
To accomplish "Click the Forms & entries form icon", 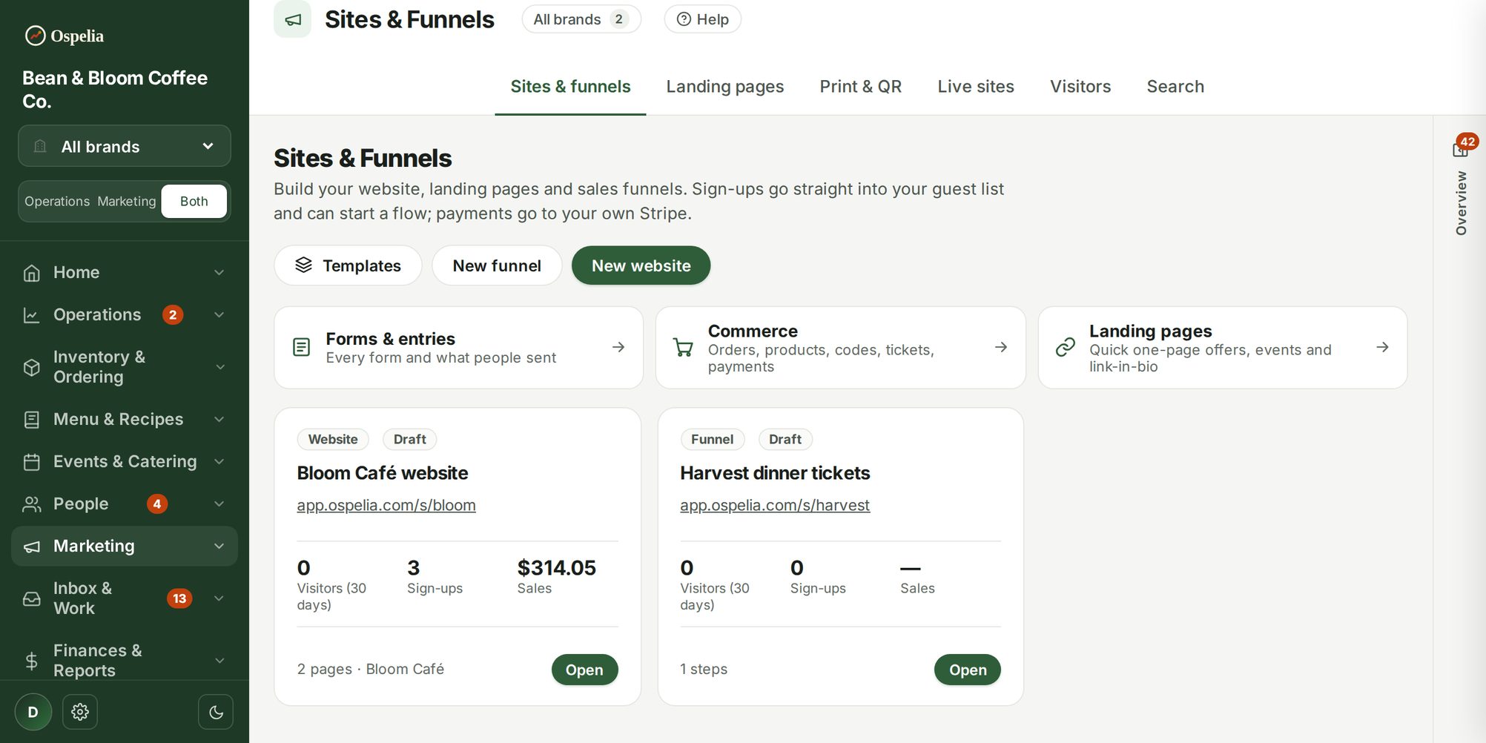I will [x=302, y=347].
